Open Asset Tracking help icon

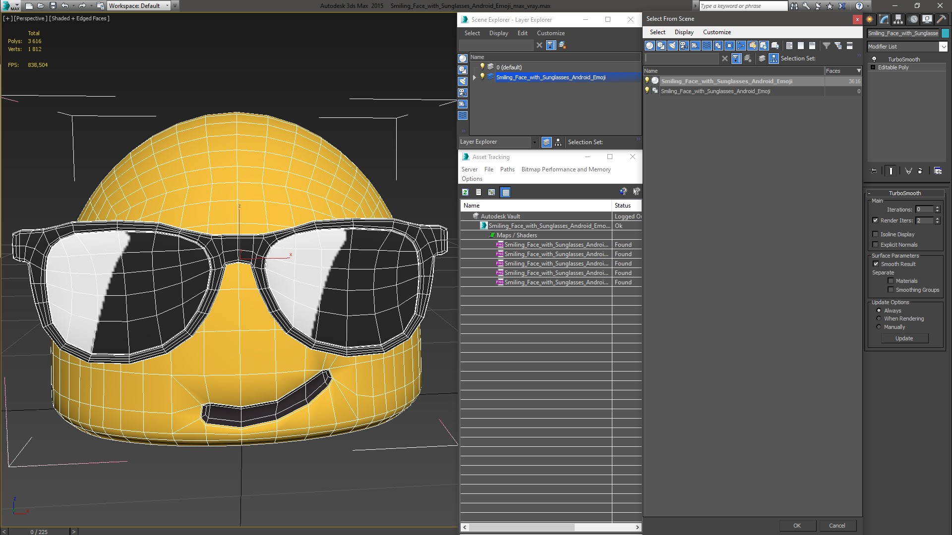[x=623, y=192]
